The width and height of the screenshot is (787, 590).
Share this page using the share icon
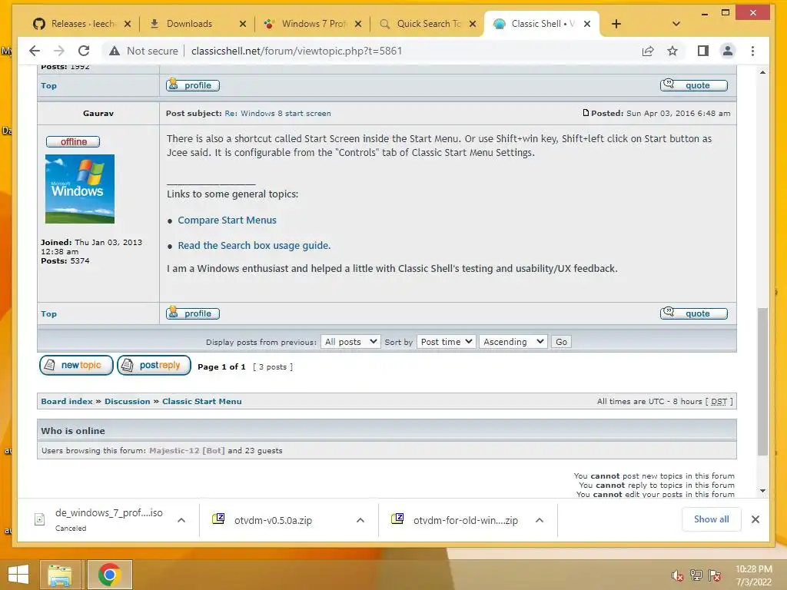[x=648, y=51]
